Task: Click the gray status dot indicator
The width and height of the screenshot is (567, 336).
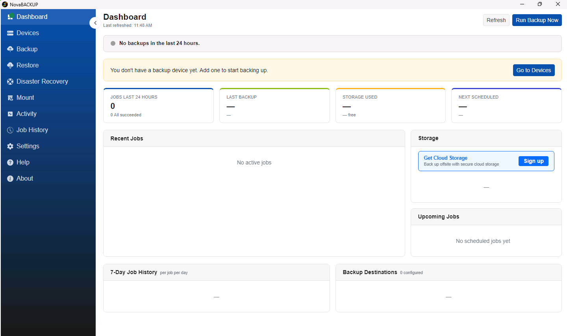Action: click(x=113, y=43)
